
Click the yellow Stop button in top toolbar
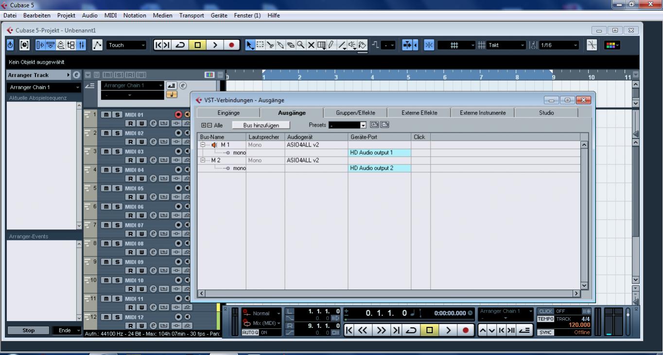pyautogui.click(x=197, y=45)
